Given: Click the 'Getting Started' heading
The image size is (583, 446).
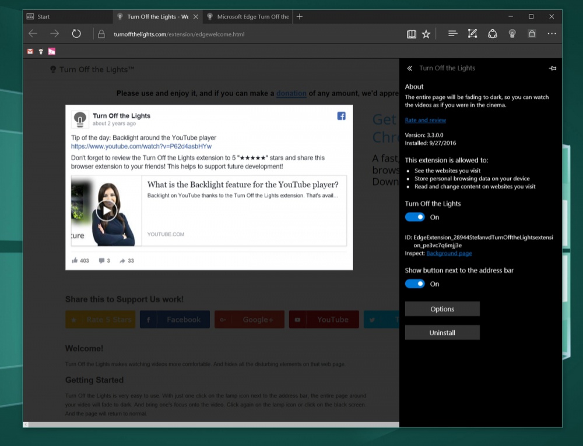Looking at the screenshot, I should (x=94, y=380).
